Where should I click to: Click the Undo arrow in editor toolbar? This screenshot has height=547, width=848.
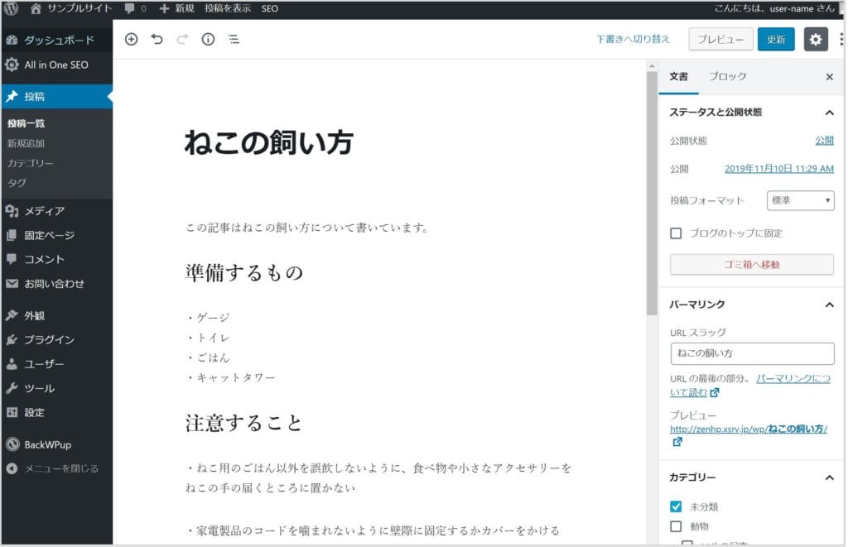pos(157,39)
